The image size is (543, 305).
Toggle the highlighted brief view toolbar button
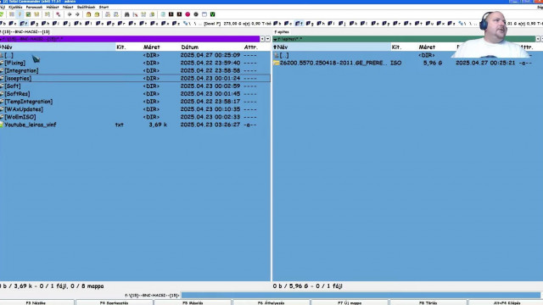[20, 14]
